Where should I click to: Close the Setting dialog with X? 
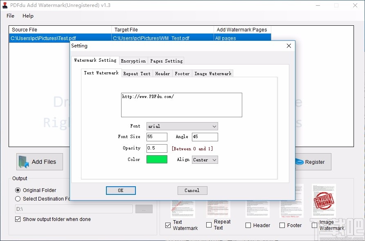[288, 46]
